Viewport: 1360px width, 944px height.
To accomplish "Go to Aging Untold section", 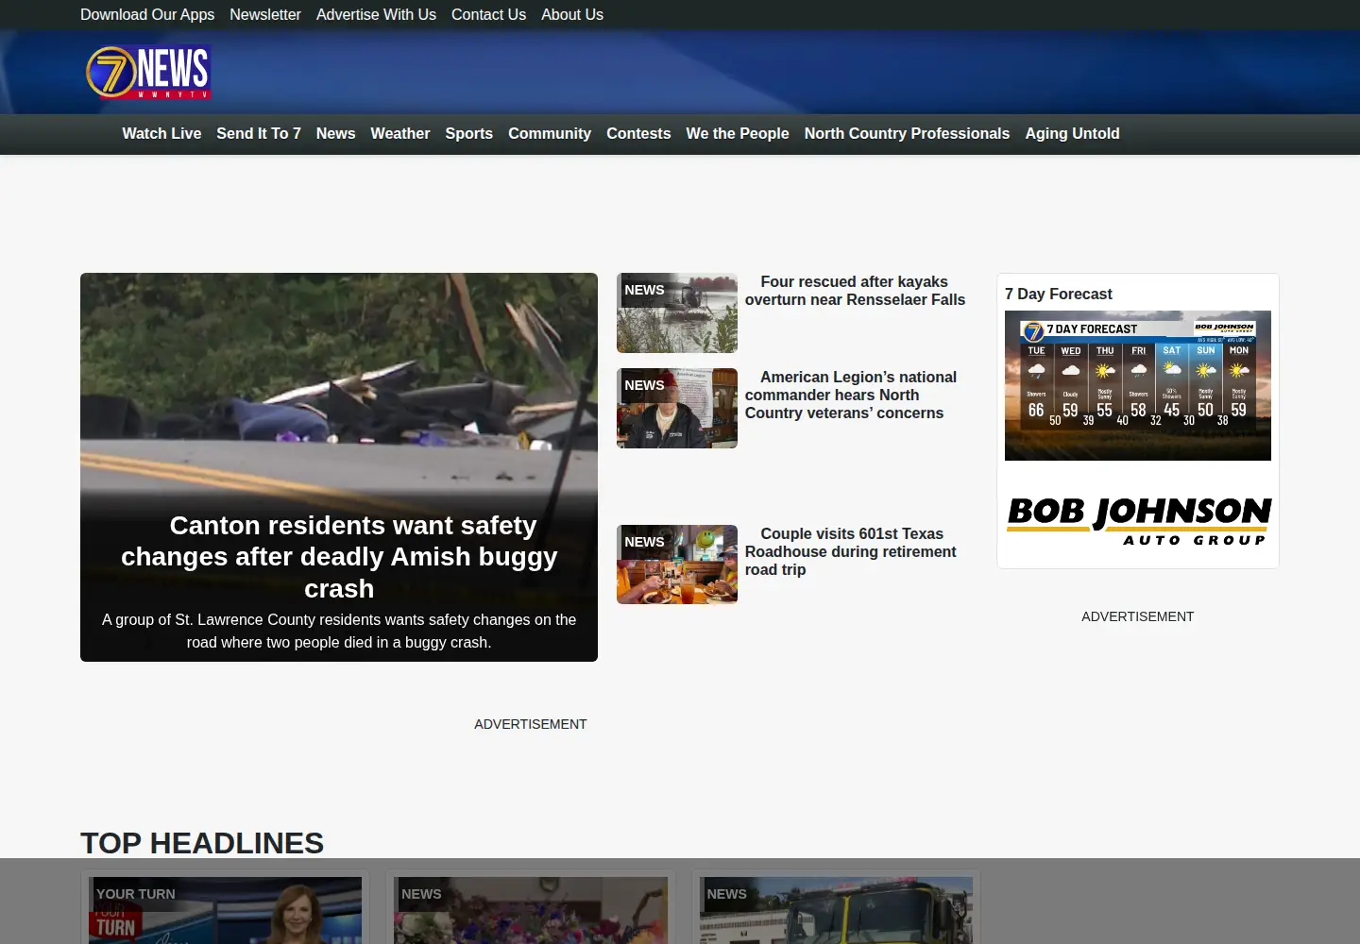I will coord(1073,134).
